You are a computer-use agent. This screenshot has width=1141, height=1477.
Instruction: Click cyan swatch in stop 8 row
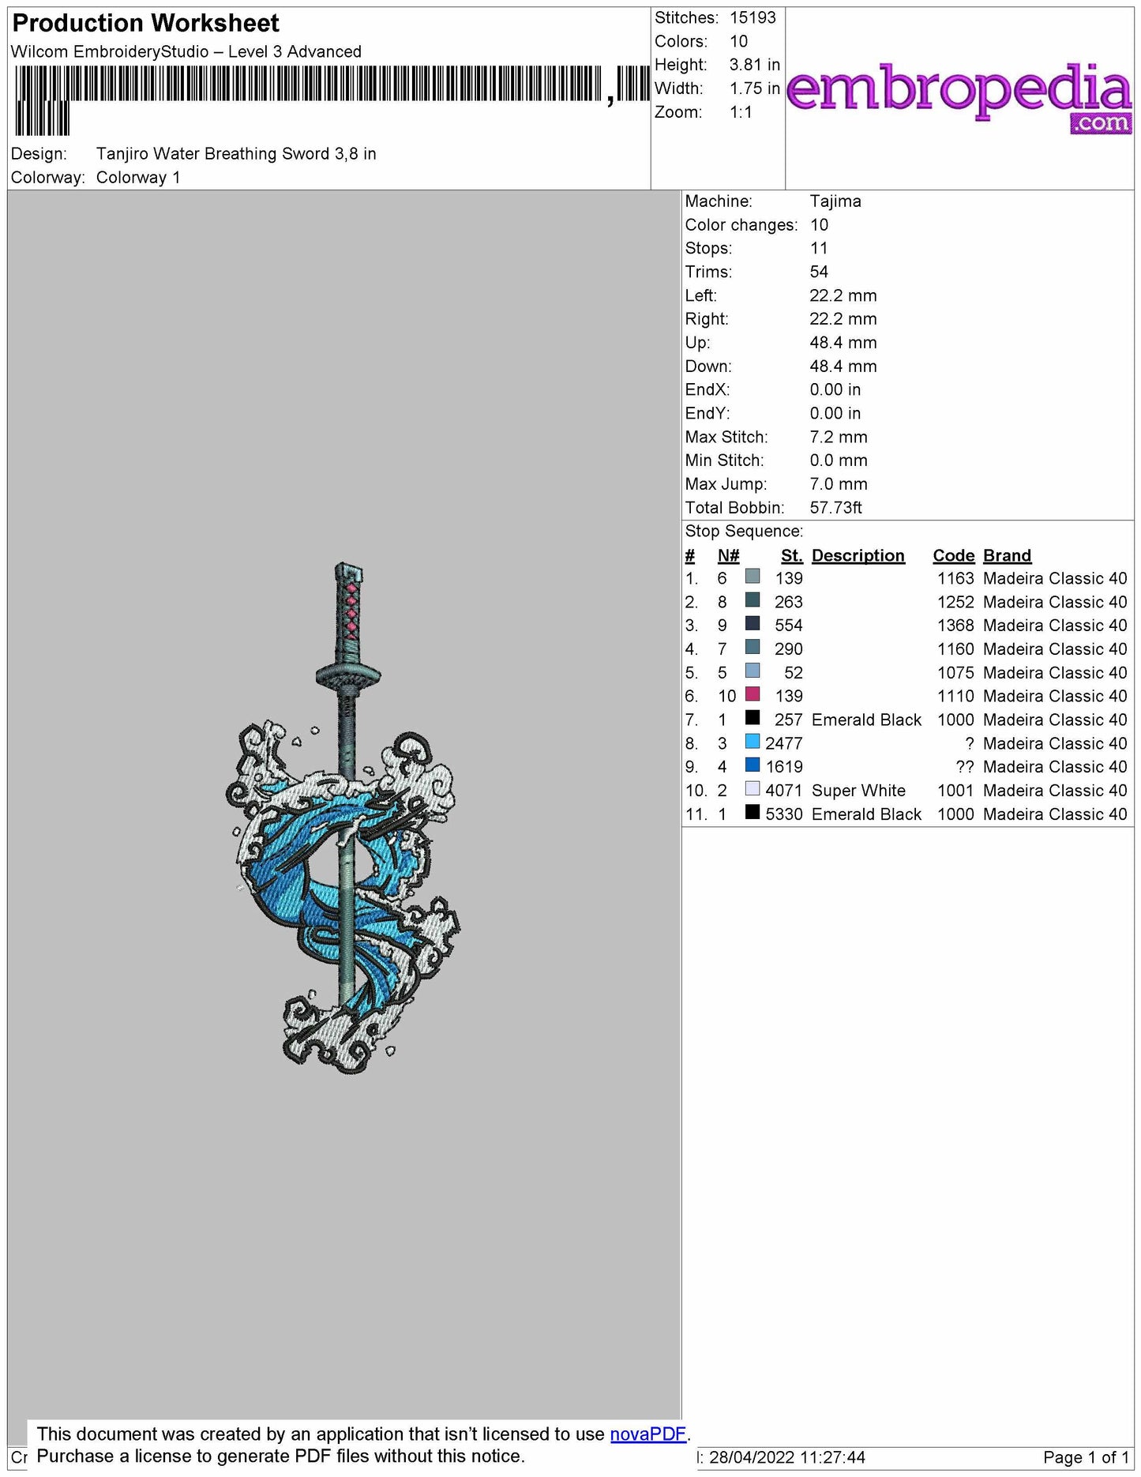753,742
